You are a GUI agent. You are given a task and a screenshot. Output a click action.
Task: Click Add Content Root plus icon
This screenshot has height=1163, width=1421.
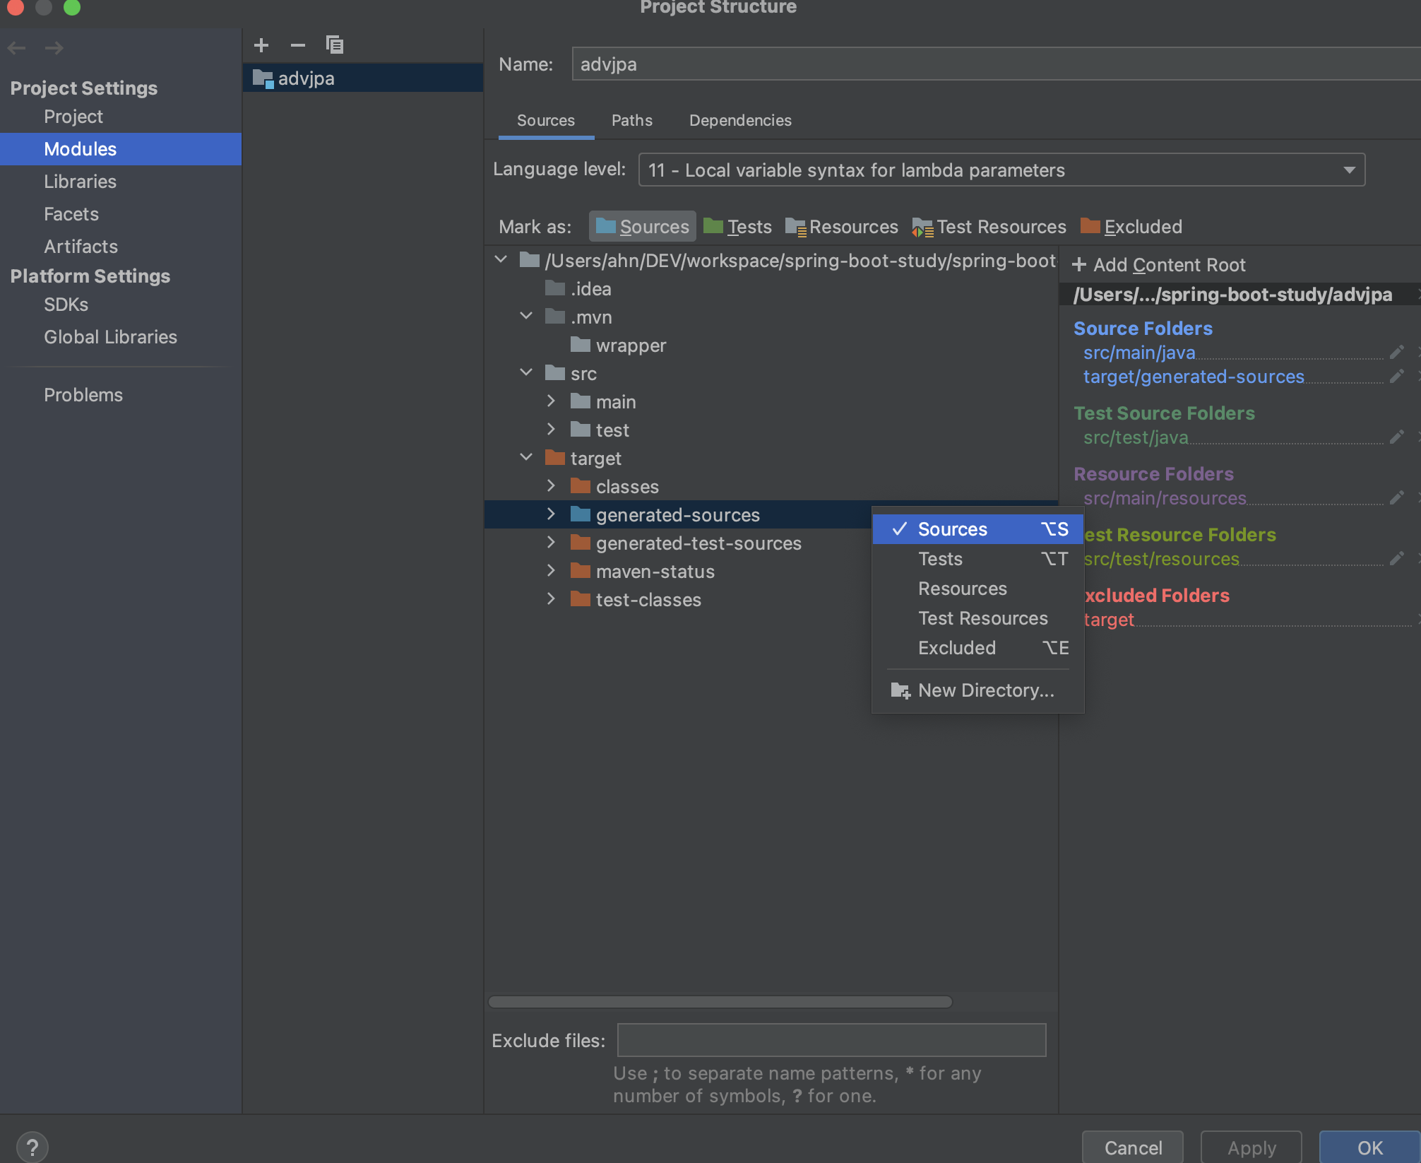(1079, 265)
